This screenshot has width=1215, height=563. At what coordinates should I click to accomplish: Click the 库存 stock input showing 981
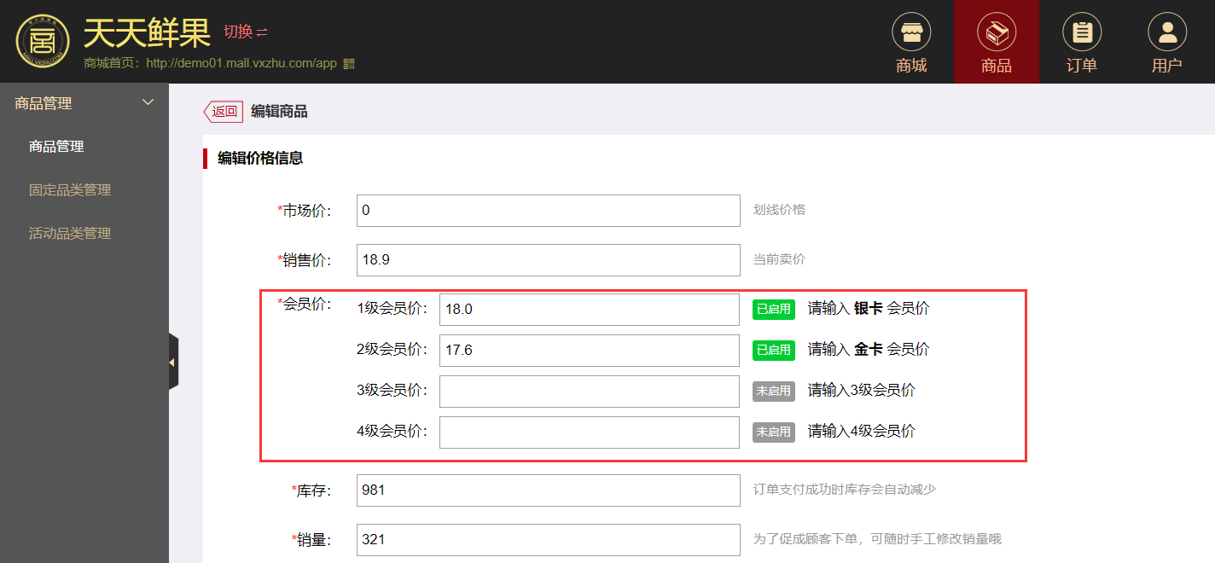(548, 490)
